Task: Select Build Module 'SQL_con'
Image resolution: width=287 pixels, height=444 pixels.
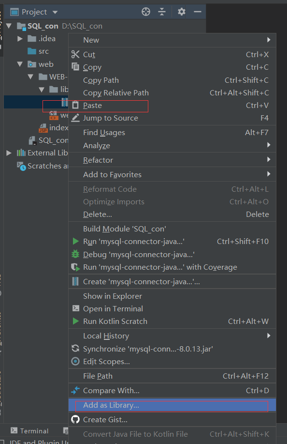Action: tap(172, 229)
